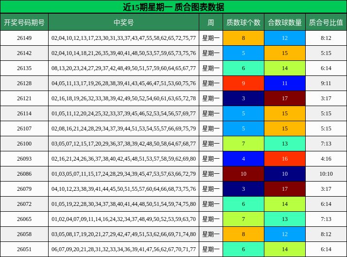347x257 pixels.
Task: Select the 中奖号 column header
Action: (x=124, y=22)
